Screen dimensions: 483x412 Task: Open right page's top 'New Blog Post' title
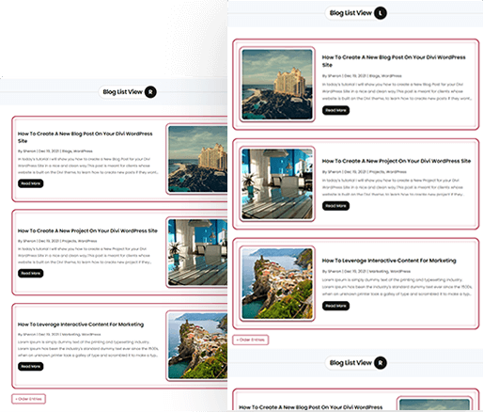pos(394,61)
